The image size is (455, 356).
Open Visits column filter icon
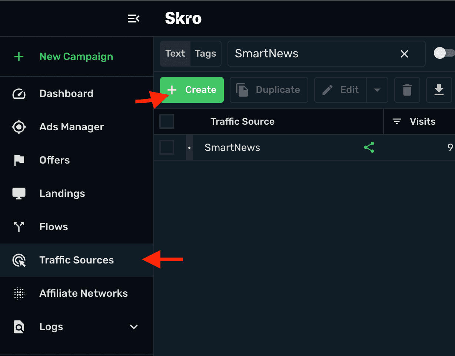point(397,121)
